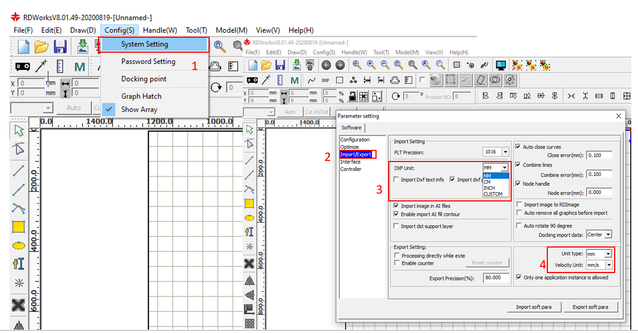Click the laser head icon in the Config-menu window
This screenshot has height=333, width=638.
[x=23, y=66]
